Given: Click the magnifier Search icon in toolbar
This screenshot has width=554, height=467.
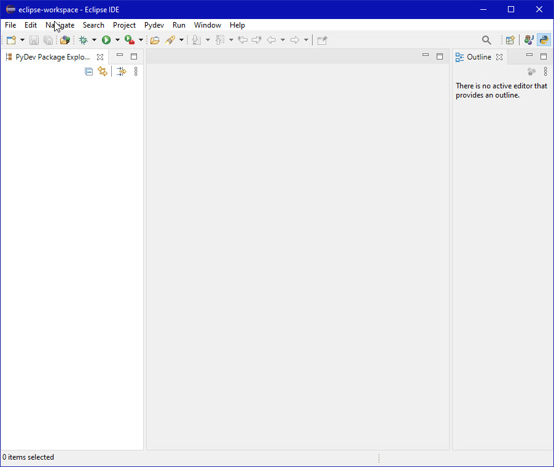Looking at the screenshot, I should pos(486,40).
